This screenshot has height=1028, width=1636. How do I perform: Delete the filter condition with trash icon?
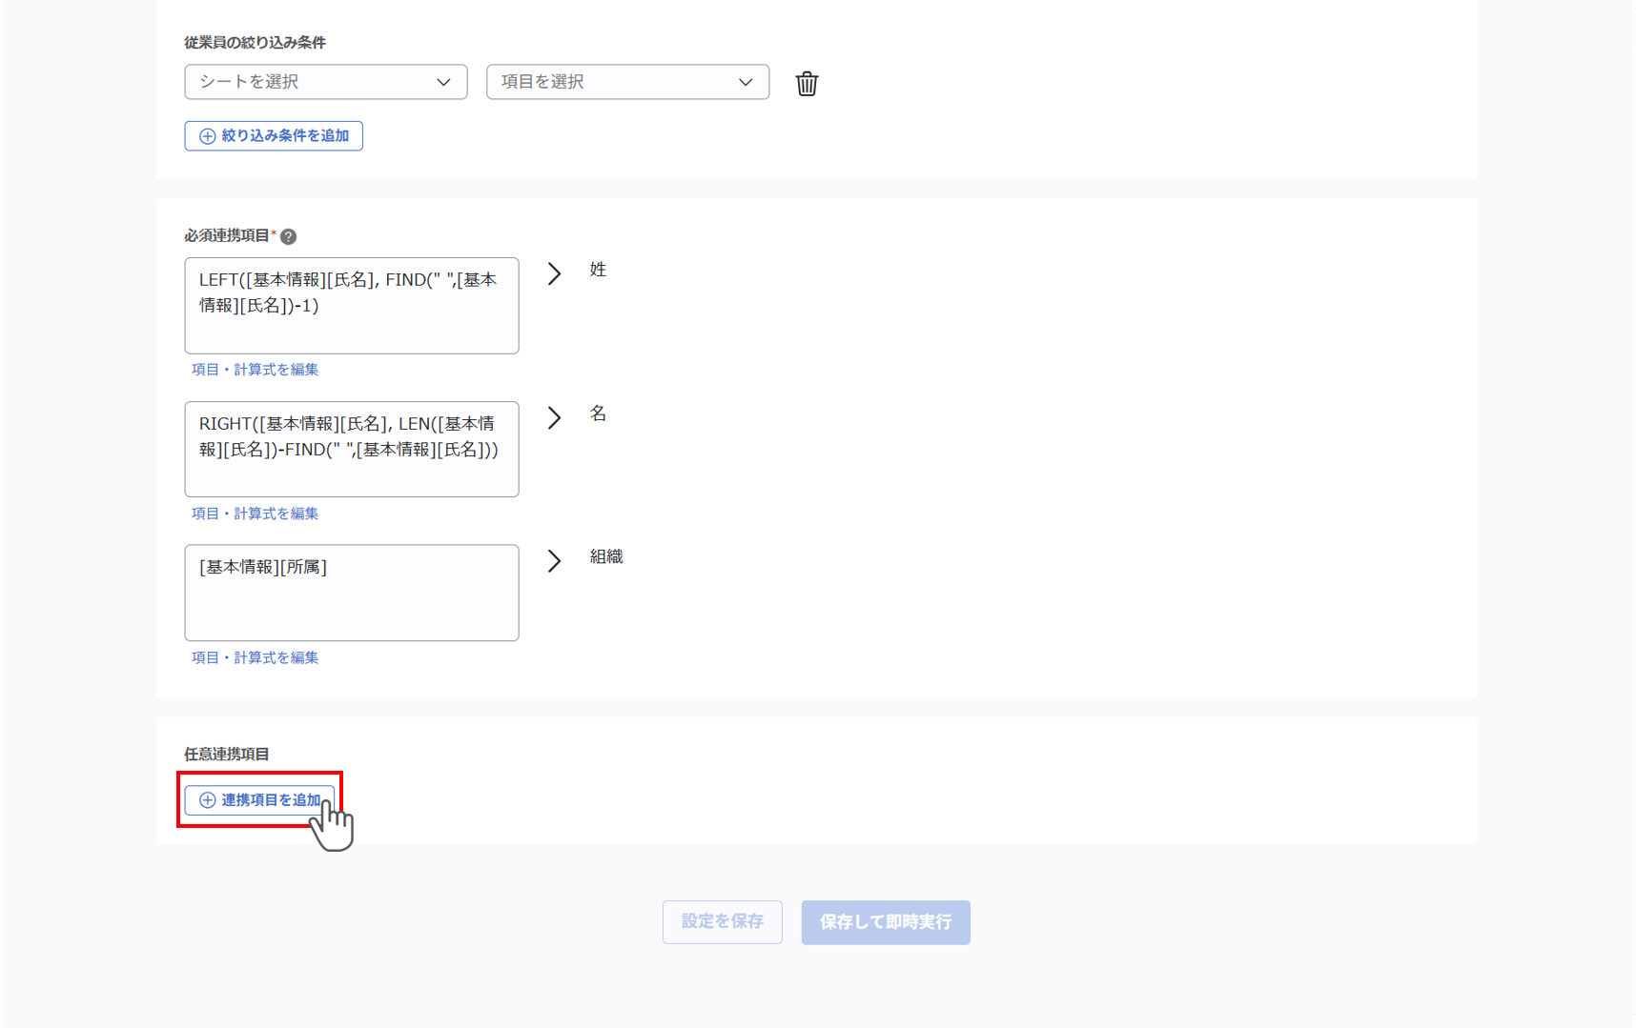pyautogui.click(x=807, y=84)
